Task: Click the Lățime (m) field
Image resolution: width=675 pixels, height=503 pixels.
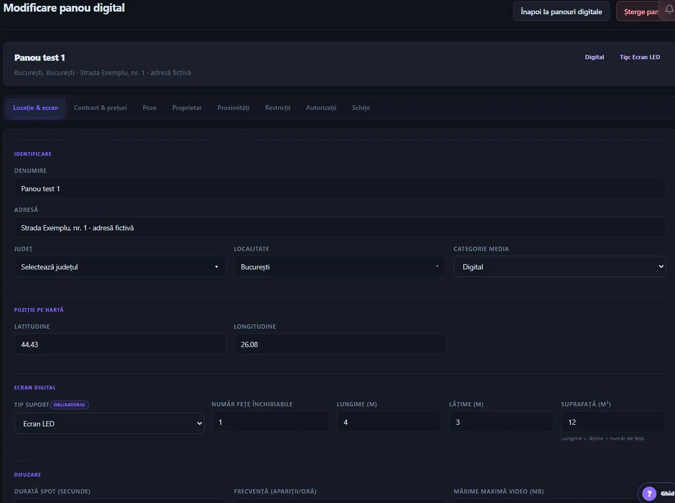Action: (x=501, y=422)
